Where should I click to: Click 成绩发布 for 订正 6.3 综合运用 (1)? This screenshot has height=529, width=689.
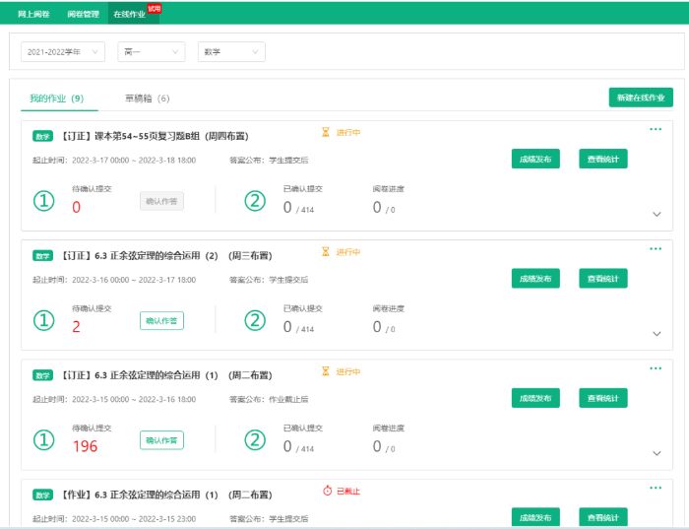(x=535, y=398)
